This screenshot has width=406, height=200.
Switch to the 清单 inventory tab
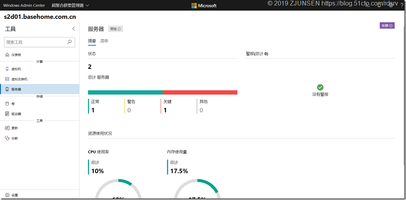point(104,41)
